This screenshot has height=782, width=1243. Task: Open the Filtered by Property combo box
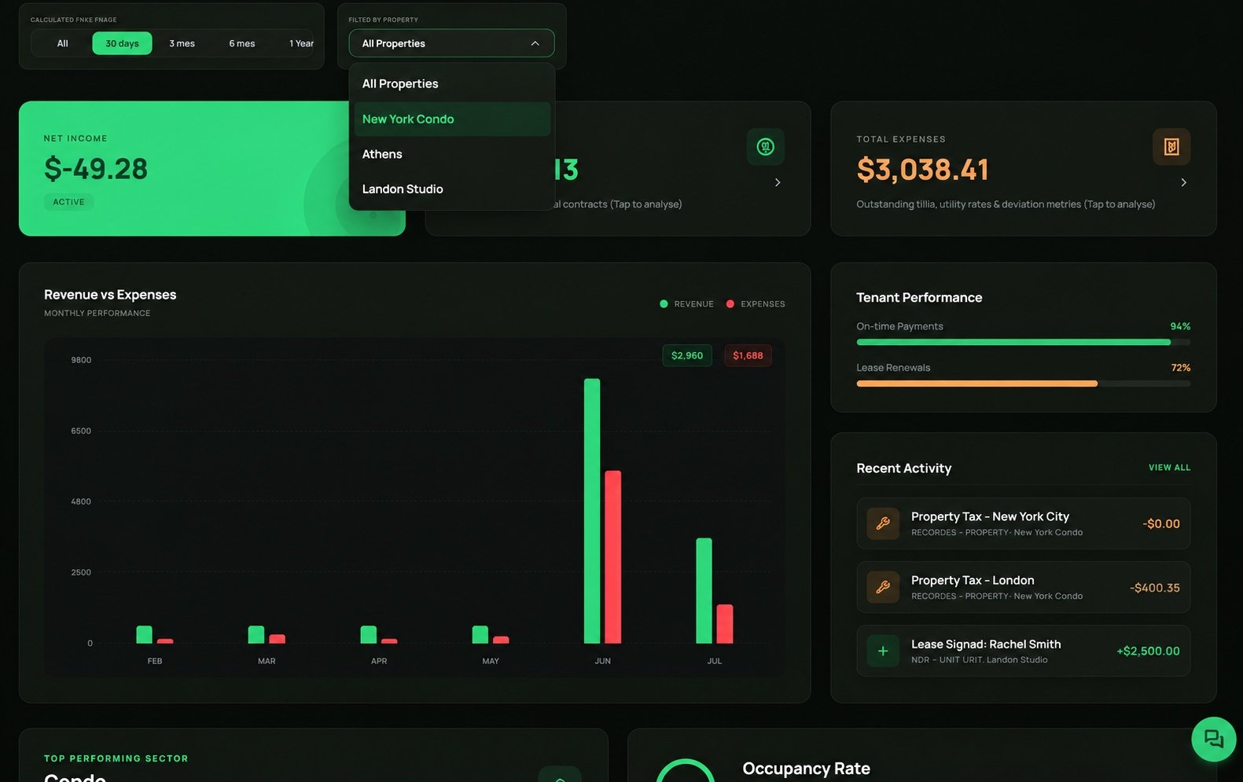coord(451,43)
